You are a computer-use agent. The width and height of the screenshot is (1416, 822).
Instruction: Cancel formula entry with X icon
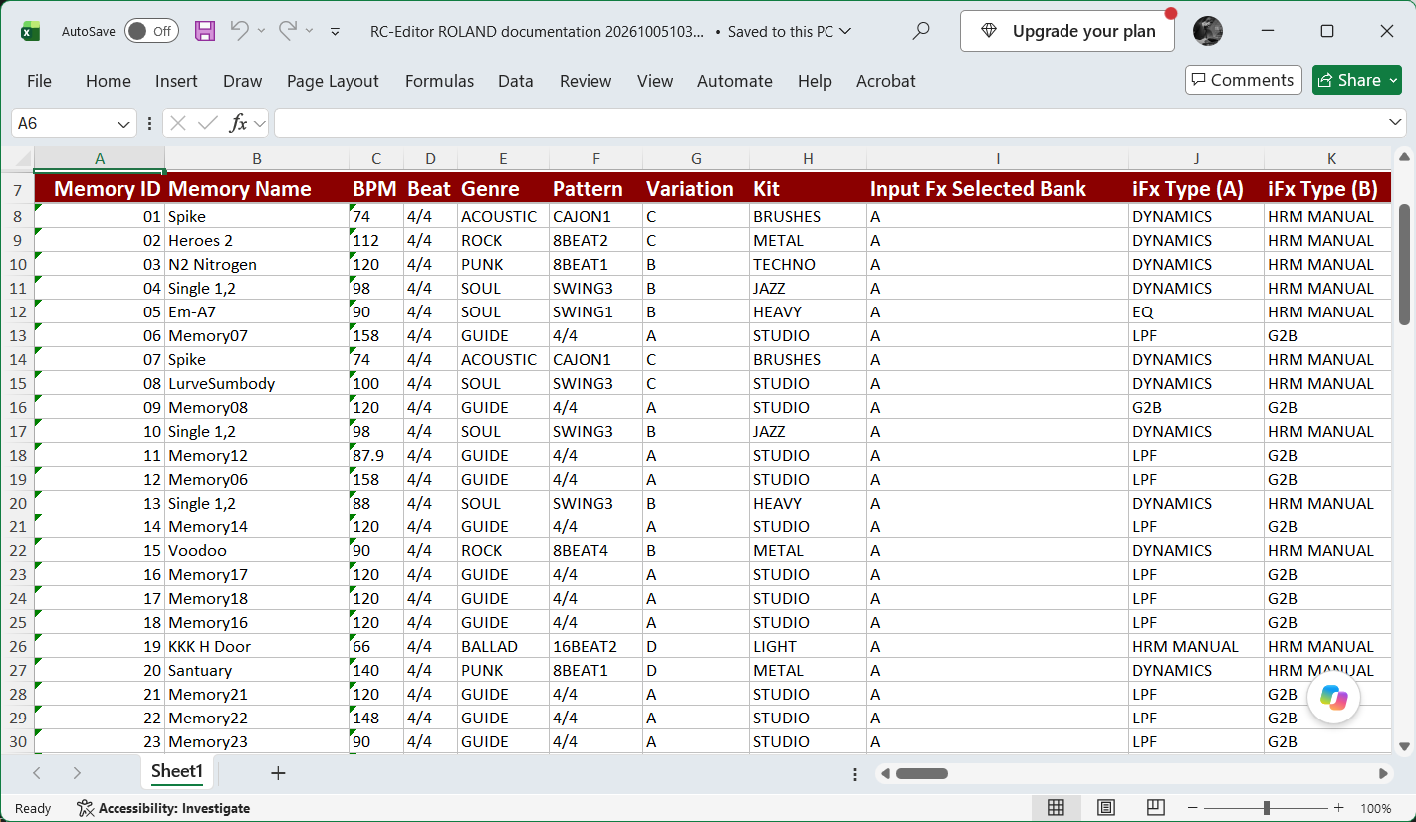[178, 123]
